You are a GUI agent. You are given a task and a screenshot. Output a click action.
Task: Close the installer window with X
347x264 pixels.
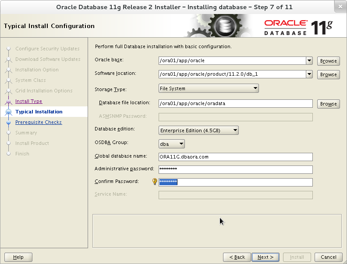(340, 7)
